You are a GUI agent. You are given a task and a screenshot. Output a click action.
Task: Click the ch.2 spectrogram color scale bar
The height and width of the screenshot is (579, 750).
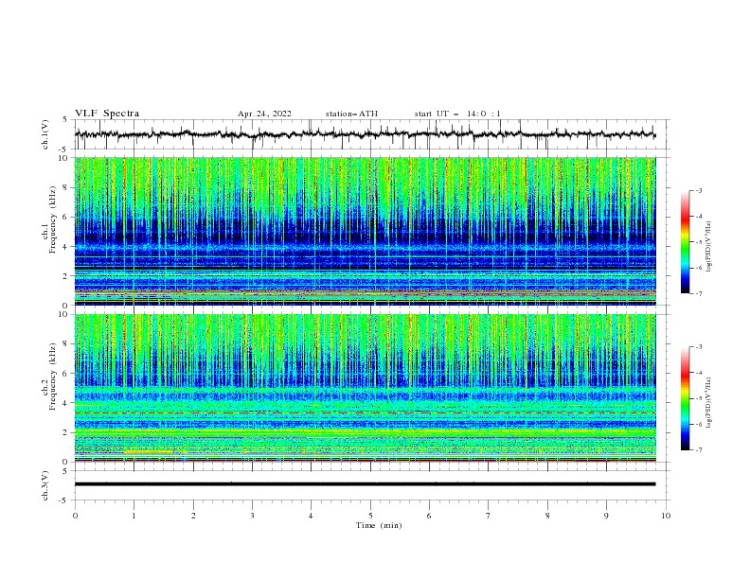point(685,398)
